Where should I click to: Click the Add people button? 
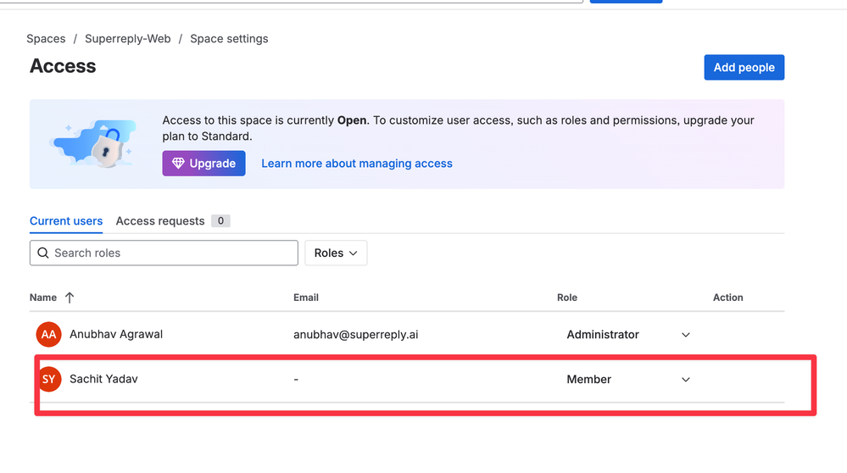(x=744, y=68)
